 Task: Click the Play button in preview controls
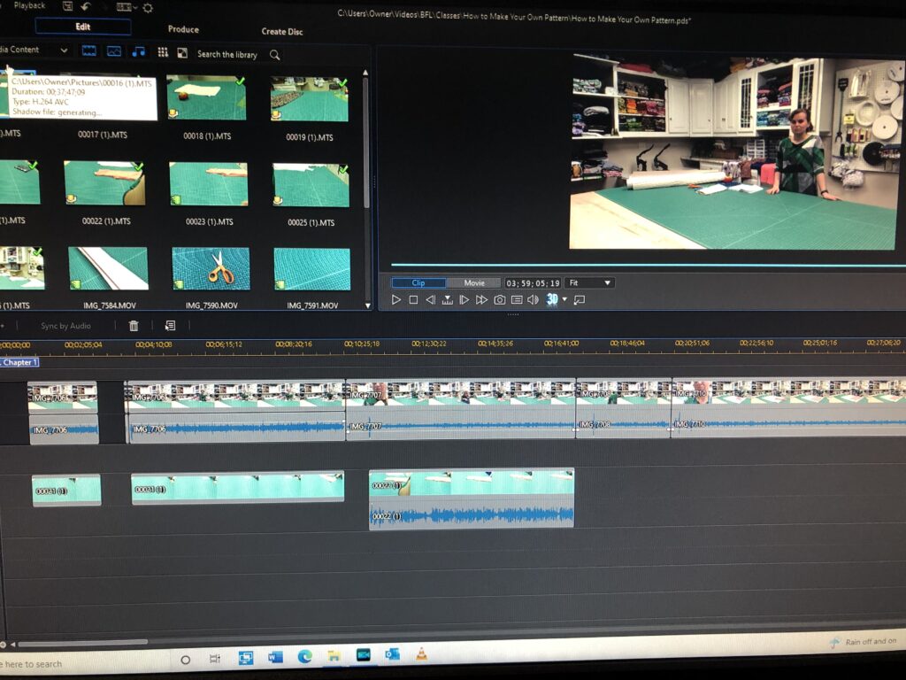click(396, 300)
